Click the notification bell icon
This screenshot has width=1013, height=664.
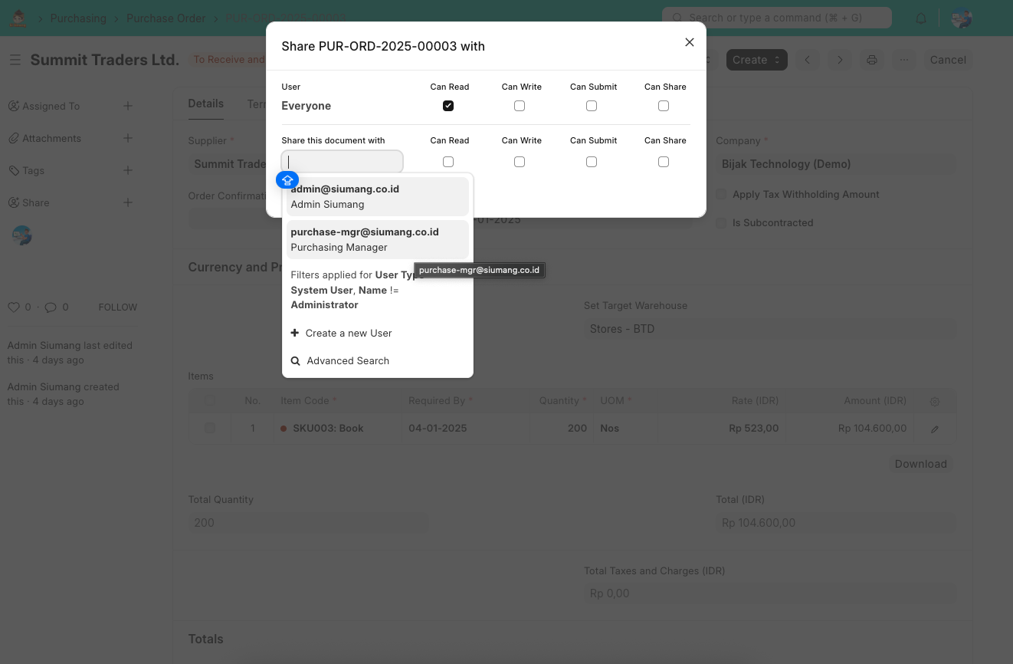[921, 18]
